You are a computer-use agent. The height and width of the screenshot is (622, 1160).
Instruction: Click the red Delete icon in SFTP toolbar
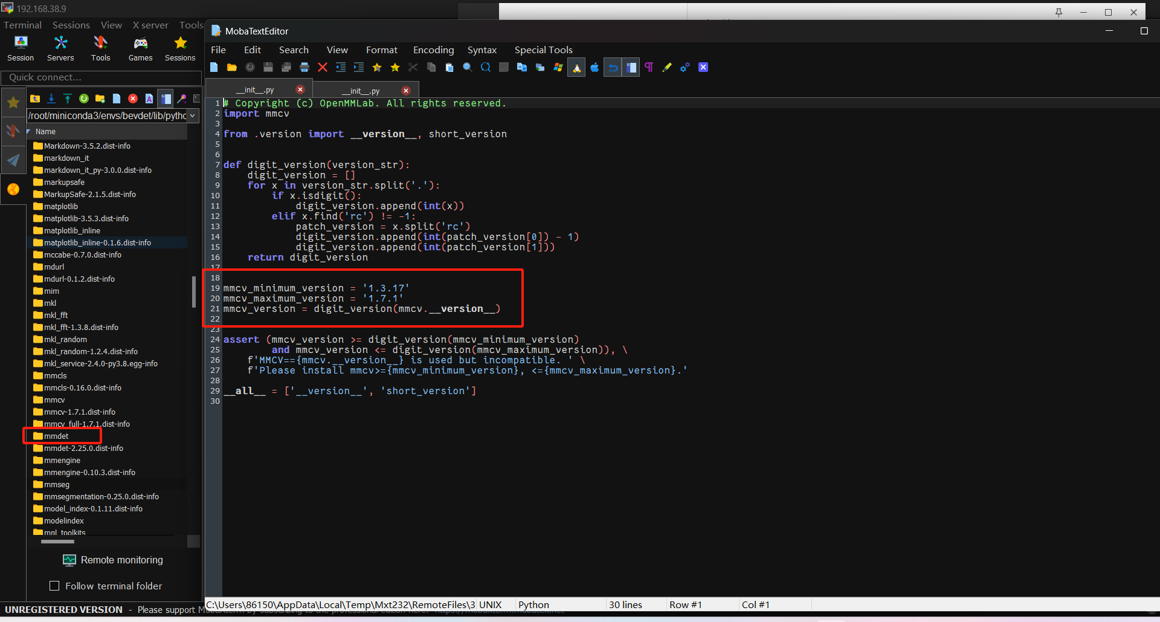133,99
